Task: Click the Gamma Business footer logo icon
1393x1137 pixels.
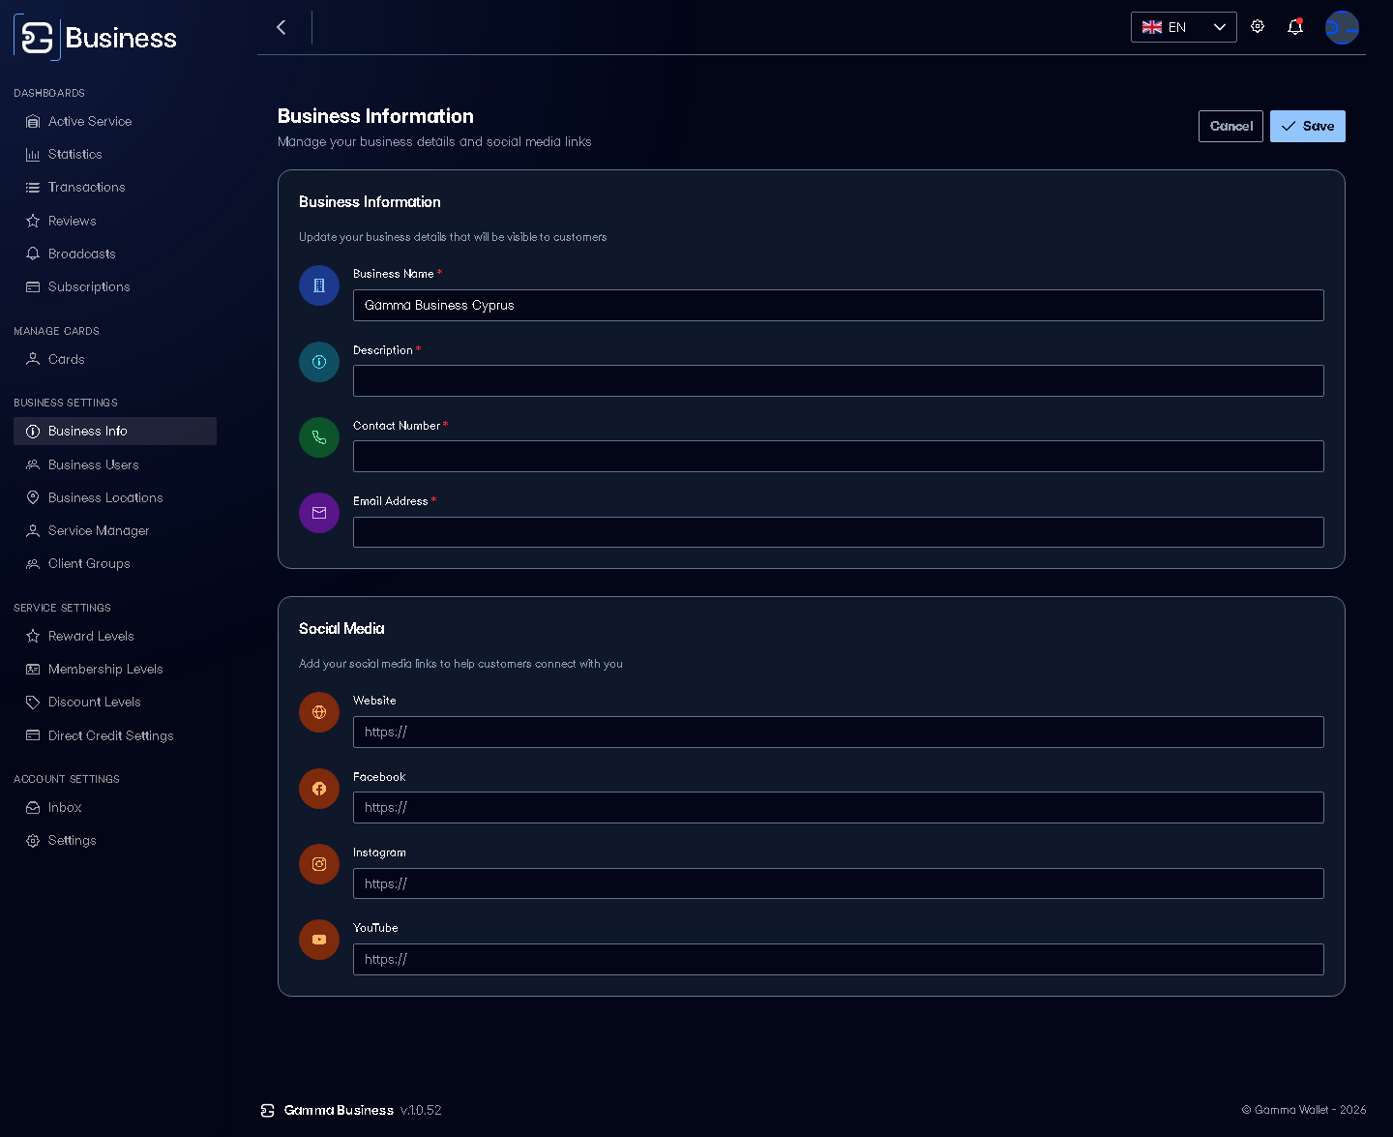Action: pyautogui.click(x=268, y=1111)
